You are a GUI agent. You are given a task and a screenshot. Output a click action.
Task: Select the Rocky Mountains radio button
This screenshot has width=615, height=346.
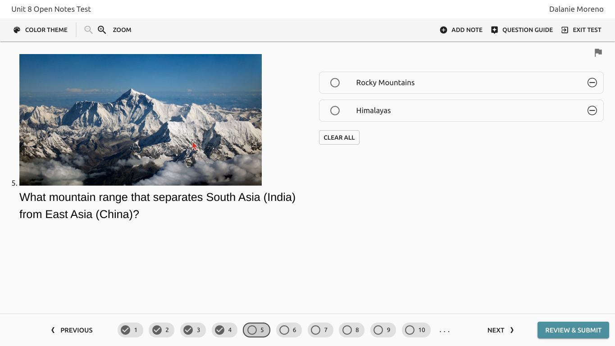(335, 82)
